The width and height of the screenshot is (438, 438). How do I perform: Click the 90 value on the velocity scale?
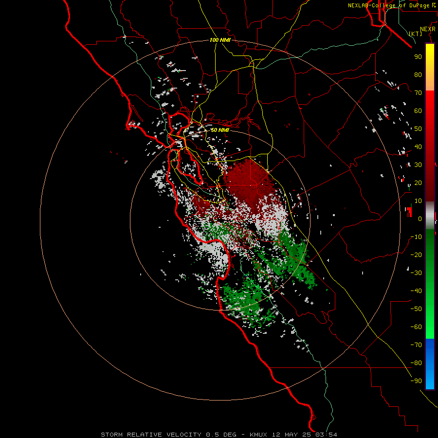(418, 57)
